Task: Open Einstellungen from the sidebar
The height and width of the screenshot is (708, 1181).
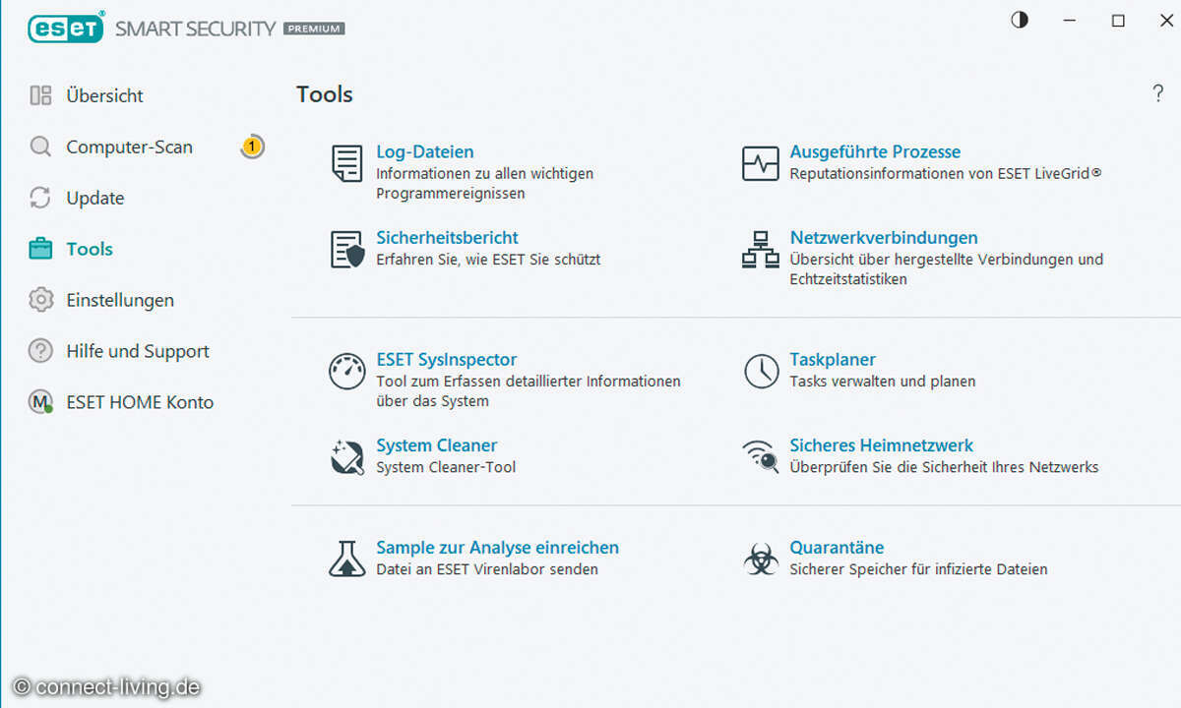Action: tap(120, 300)
